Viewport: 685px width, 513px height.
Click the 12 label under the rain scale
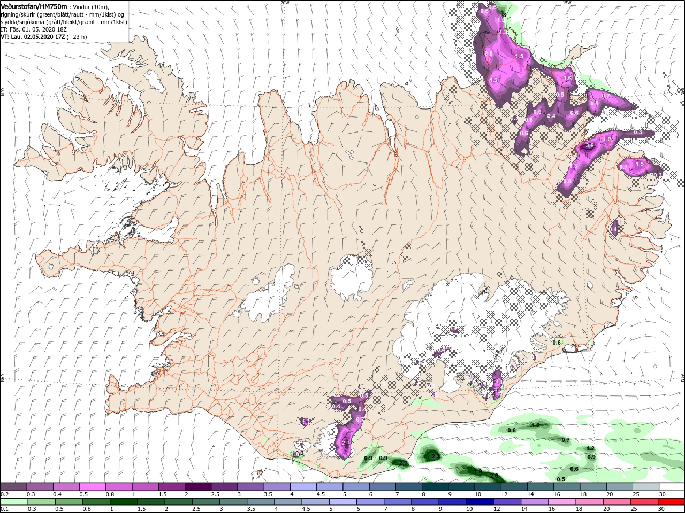pos(497,509)
